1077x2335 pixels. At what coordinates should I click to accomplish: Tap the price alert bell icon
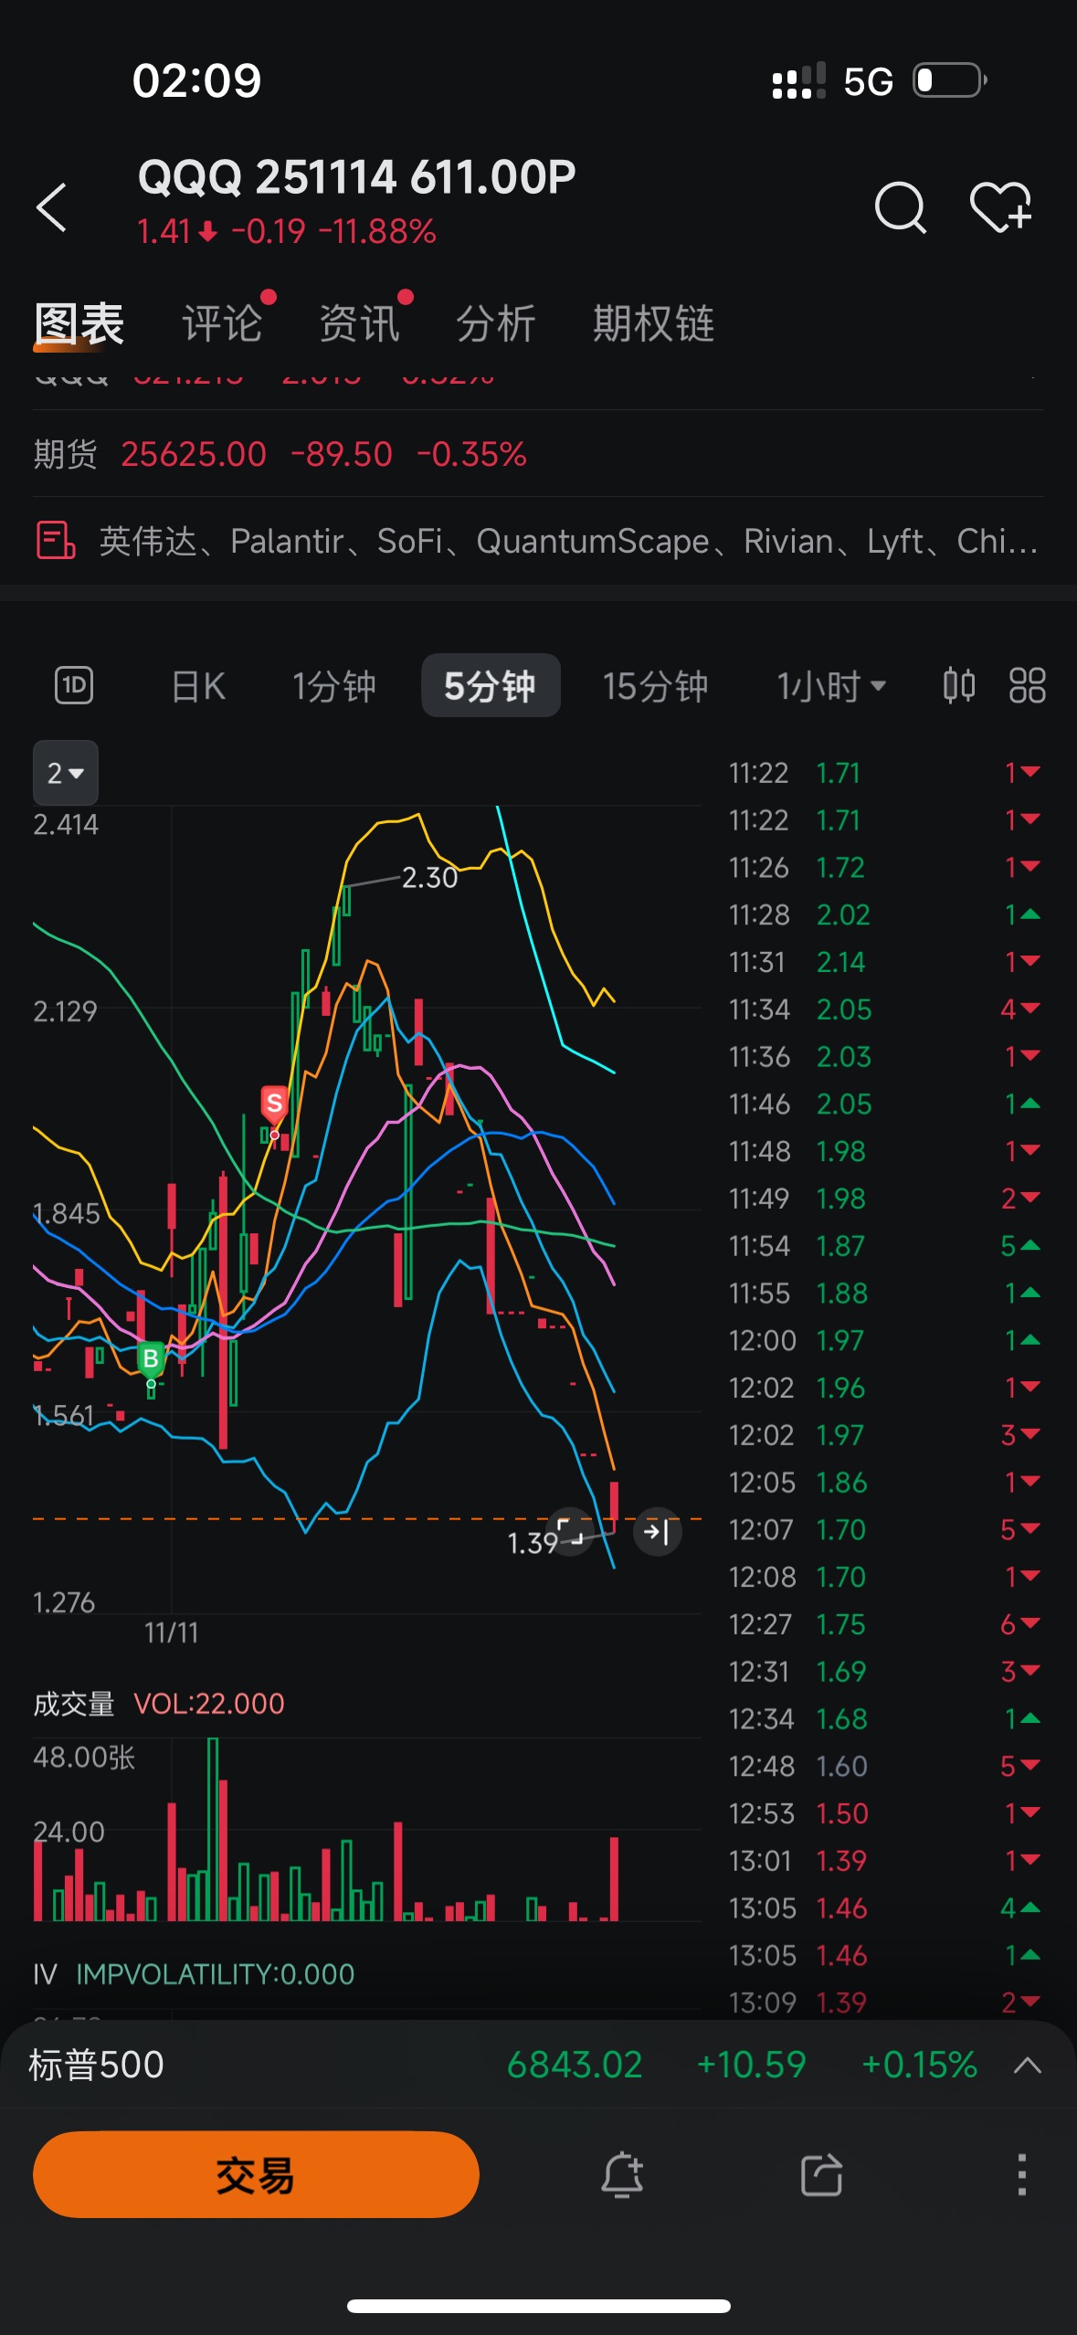coord(622,2174)
